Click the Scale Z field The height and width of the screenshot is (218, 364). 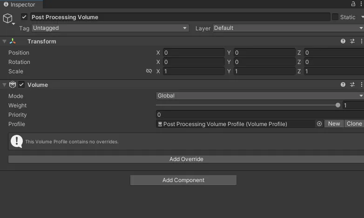coord(334,71)
